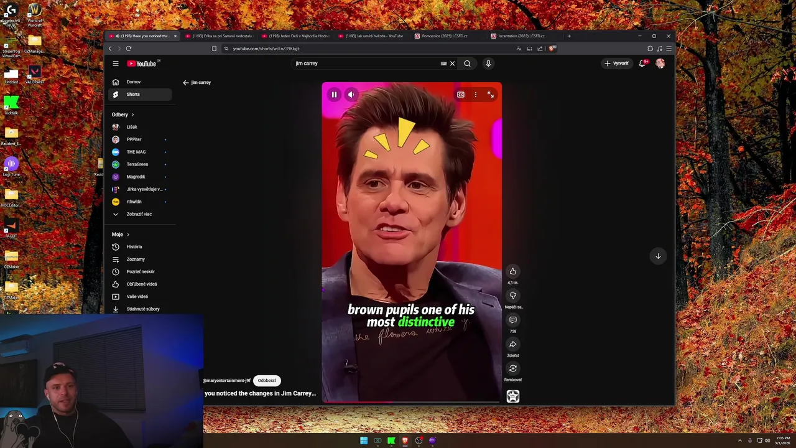Image resolution: width=796 pixels, height=448 pixels.
Task: Open Zoznamy playlists in the sidebar
Action: [x=140, y=259]
